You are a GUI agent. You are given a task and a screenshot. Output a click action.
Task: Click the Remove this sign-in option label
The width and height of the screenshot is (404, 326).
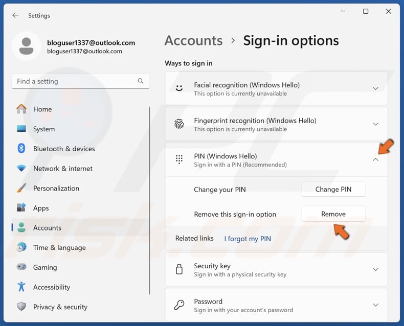[235, 214]
